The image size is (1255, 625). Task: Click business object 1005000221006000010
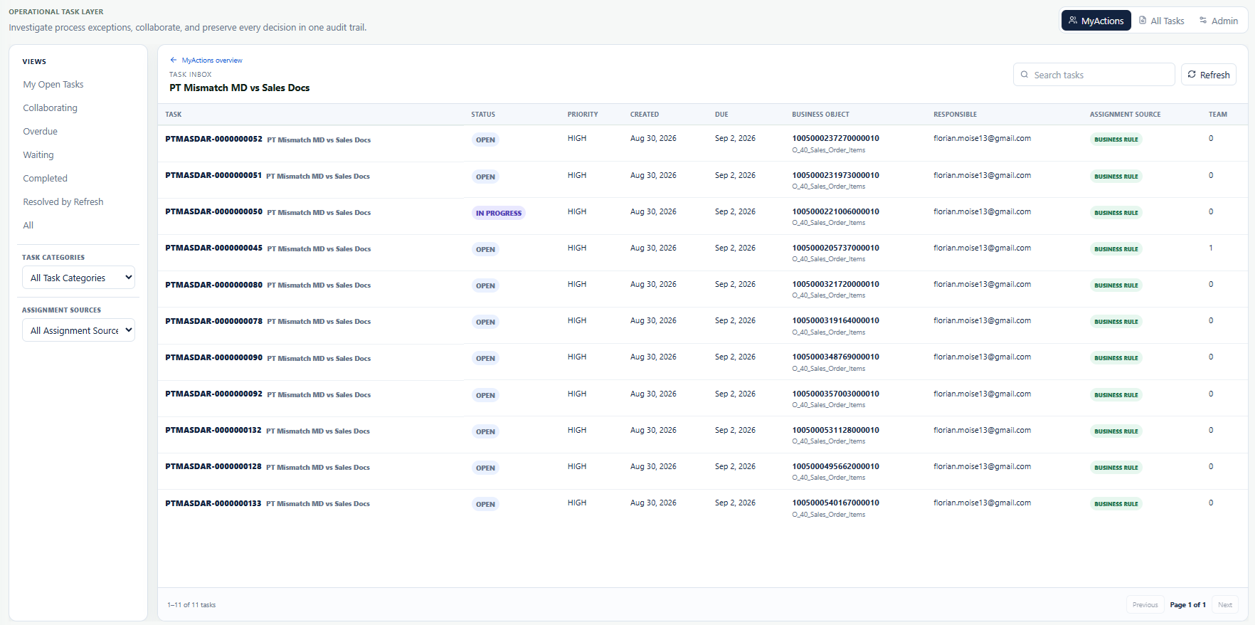[835, 211]
